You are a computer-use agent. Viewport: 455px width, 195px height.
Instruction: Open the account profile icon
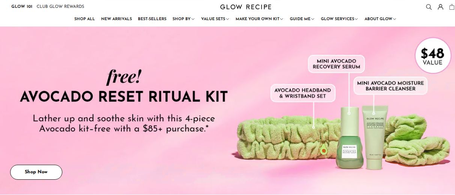click(x=441, y=7)
